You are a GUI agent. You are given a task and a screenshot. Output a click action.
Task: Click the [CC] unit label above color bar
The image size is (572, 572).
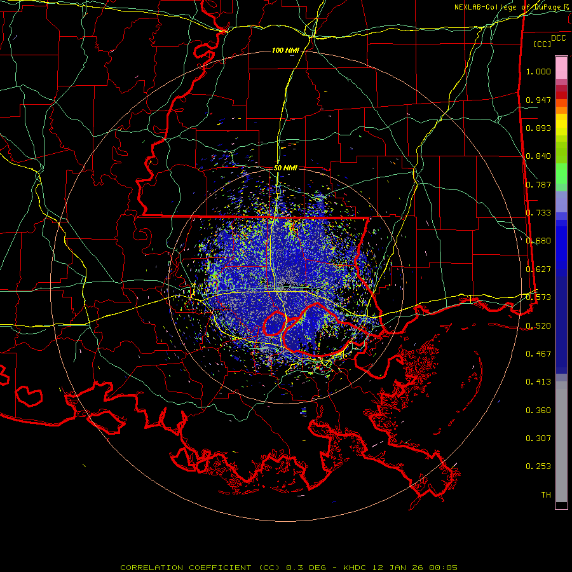click(x=542, y=44)
